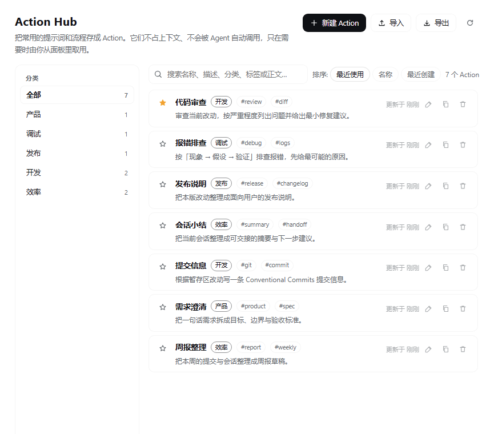Refresh the Action Hub list
The height and width of the screenshot is (434, 494).
coord(470,23)
